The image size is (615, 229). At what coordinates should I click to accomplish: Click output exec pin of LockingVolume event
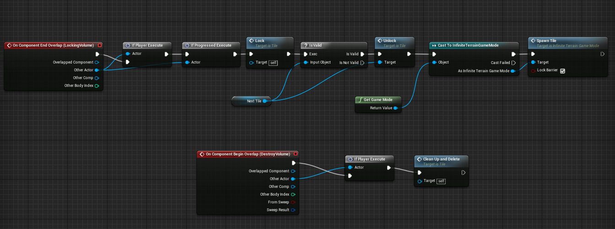coord(97,54)
